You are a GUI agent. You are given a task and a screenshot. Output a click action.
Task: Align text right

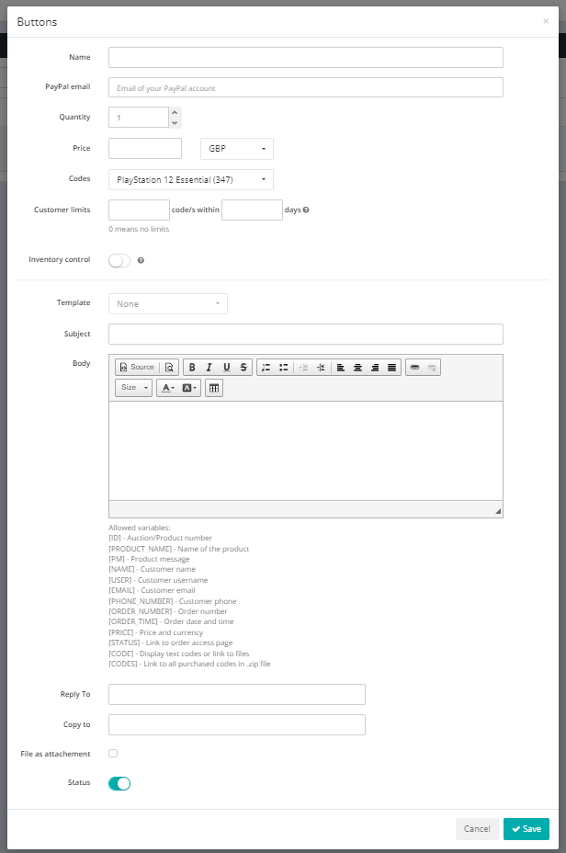point(375,367)
